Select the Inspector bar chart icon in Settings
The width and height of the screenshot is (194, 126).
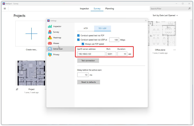50,26
